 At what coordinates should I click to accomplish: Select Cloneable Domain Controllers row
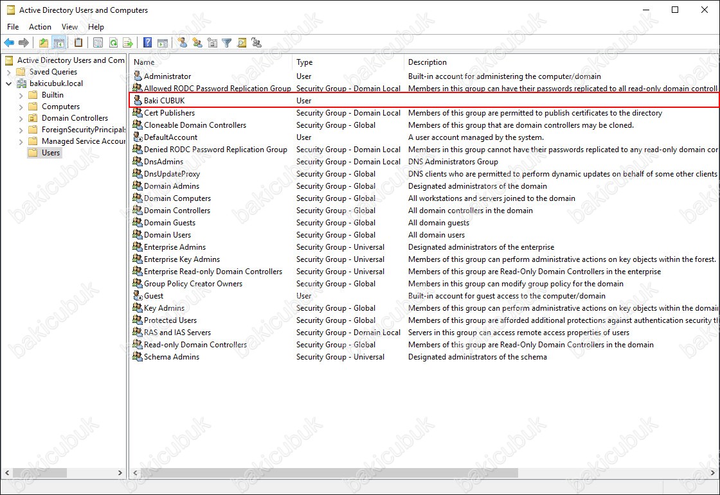pos(424,125)
